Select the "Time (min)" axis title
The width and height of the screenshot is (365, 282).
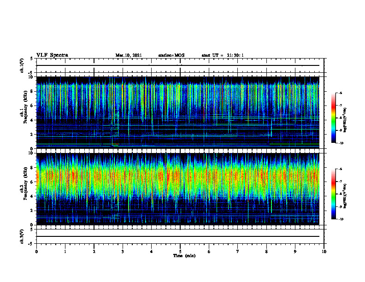click(184, 256)
